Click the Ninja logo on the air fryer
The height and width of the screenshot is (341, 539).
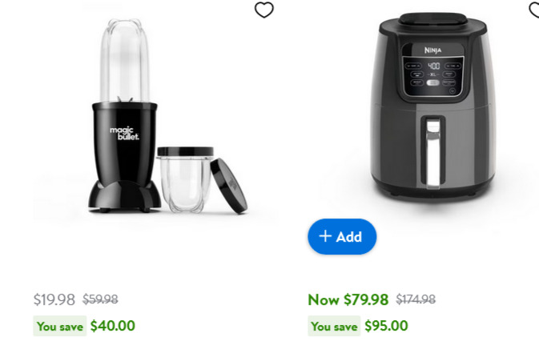tap(432, 50)
